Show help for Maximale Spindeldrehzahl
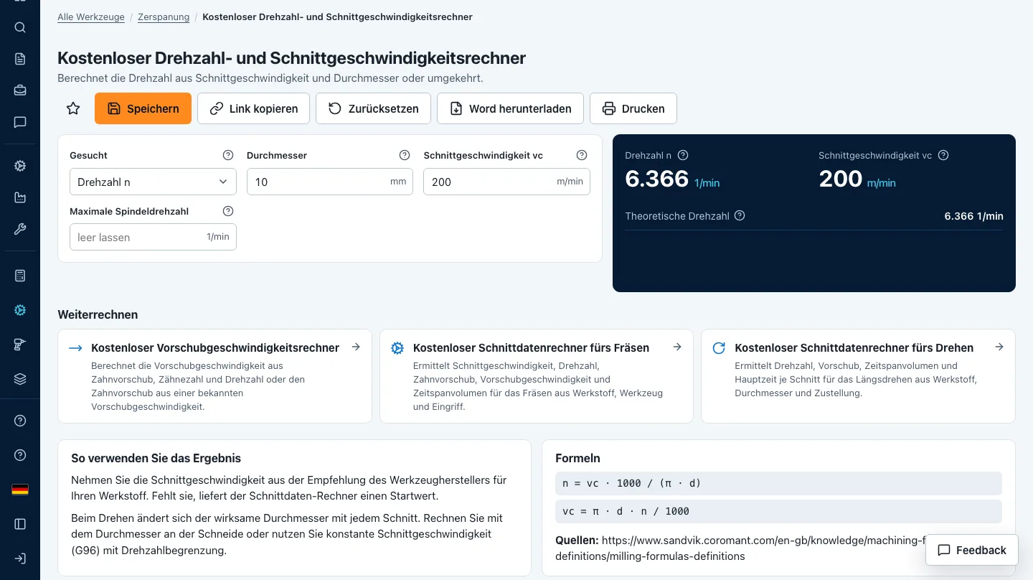 point(228,211)
